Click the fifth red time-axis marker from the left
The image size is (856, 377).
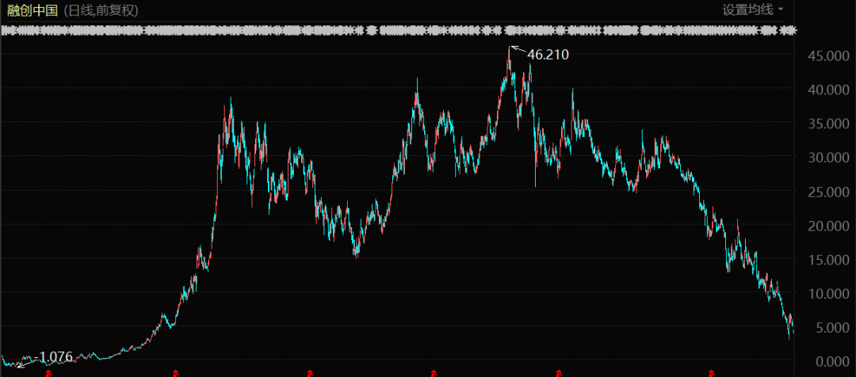click(559, 371)
